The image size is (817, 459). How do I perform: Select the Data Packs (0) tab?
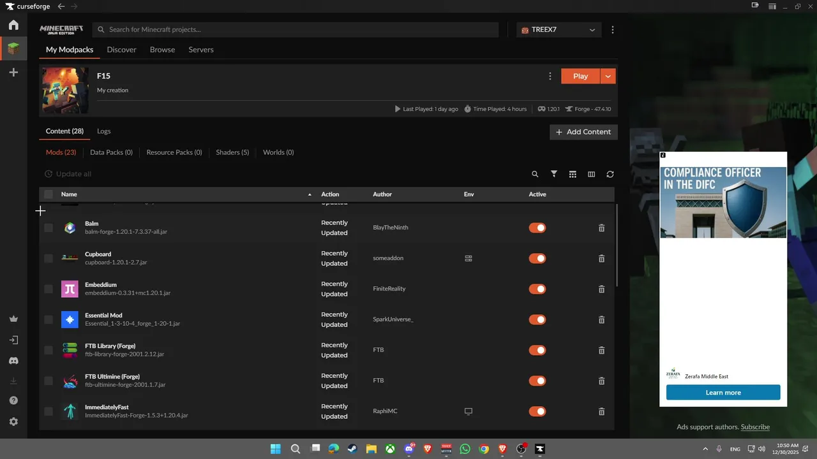point(112,152)
